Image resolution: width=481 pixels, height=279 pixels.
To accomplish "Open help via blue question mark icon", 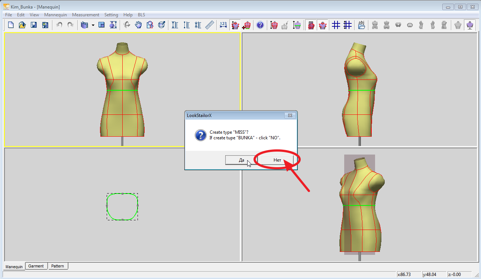I will [260, 25].
